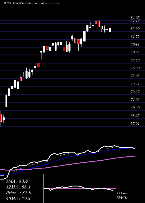Click the '5MA : 83.4' readout
Viewport: 145px width, 203px height.
coord(17,181)
